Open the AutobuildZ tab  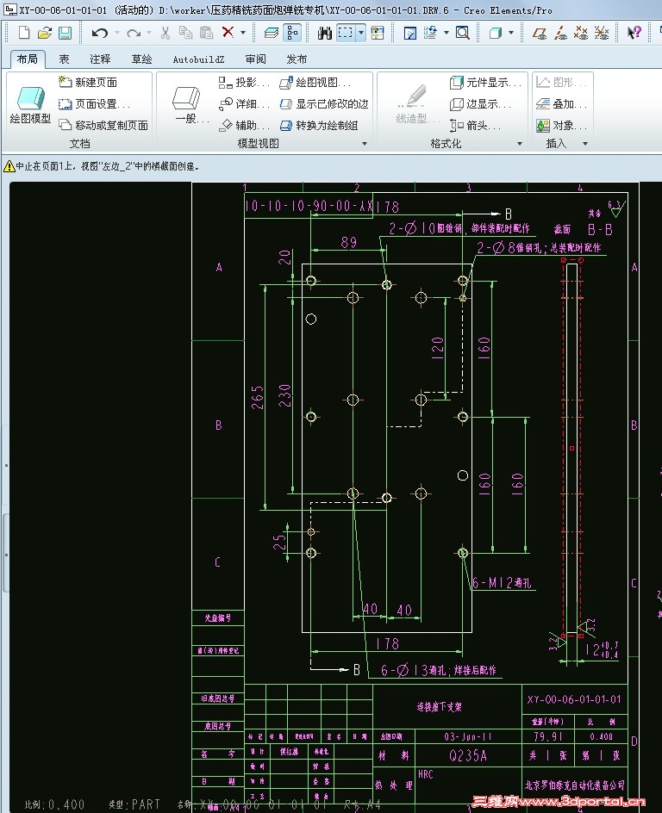coord(199,59)
